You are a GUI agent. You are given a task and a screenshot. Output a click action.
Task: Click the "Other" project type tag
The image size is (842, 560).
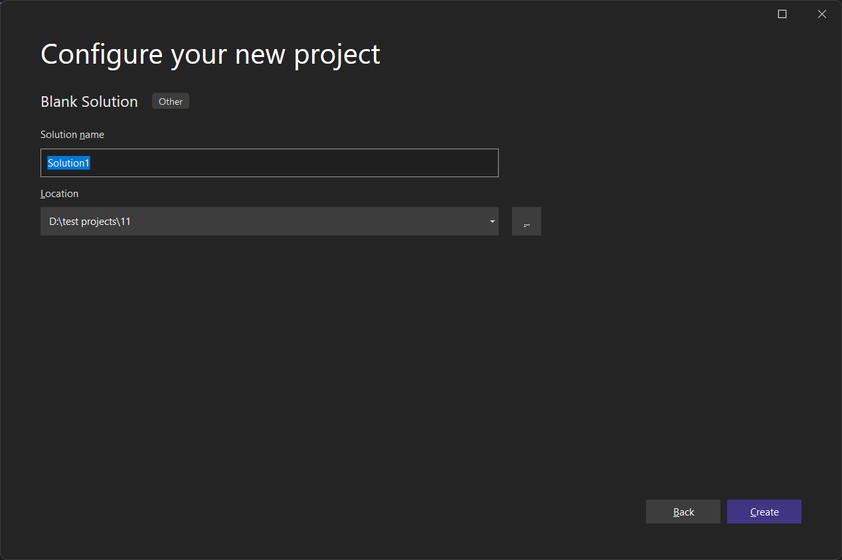pyautogui.click(x=170, y=101)
